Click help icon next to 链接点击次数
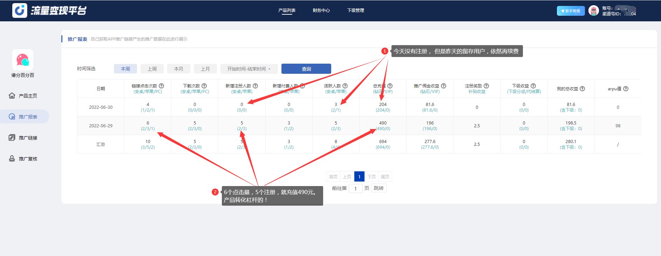This screenshot has width=661, height=256. coord(162,86)
